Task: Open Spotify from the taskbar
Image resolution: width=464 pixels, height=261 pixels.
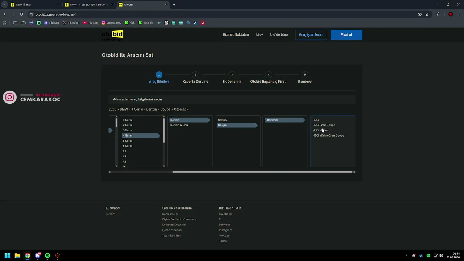Action: click(47, 256)
